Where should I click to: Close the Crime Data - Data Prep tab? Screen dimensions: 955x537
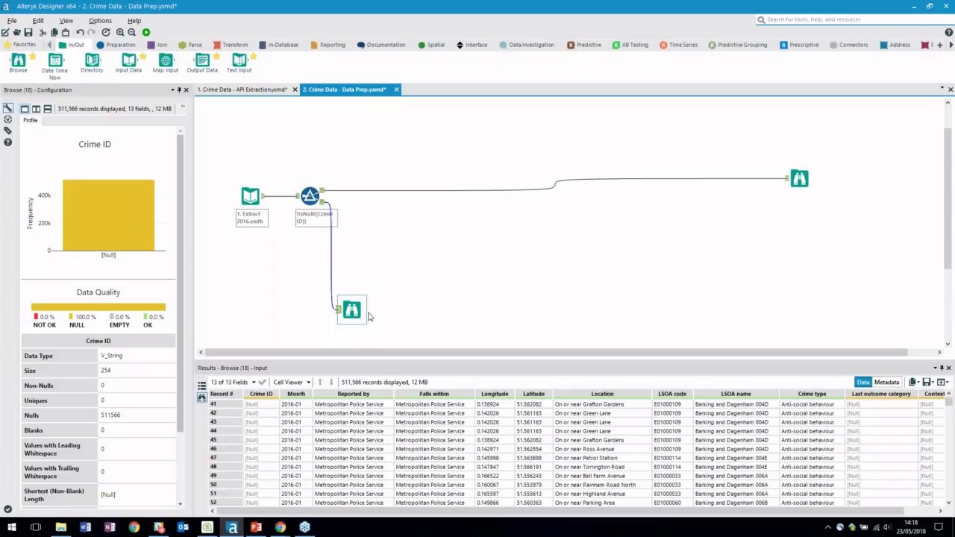tap(396, 89)
